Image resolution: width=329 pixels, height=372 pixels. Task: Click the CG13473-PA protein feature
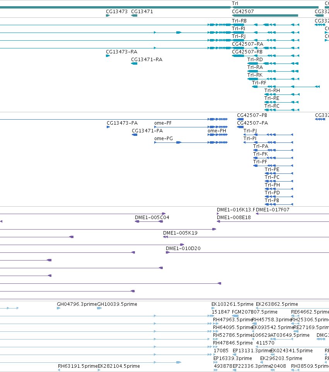(108, 127)
